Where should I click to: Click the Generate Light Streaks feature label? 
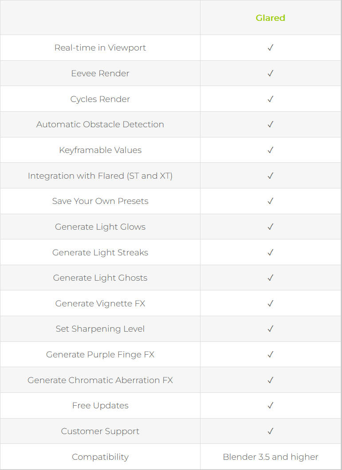click(x=100, y=252)
